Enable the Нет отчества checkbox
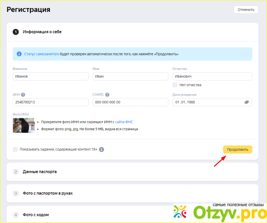Screen dimensions: 267x223 click(175, 85)
